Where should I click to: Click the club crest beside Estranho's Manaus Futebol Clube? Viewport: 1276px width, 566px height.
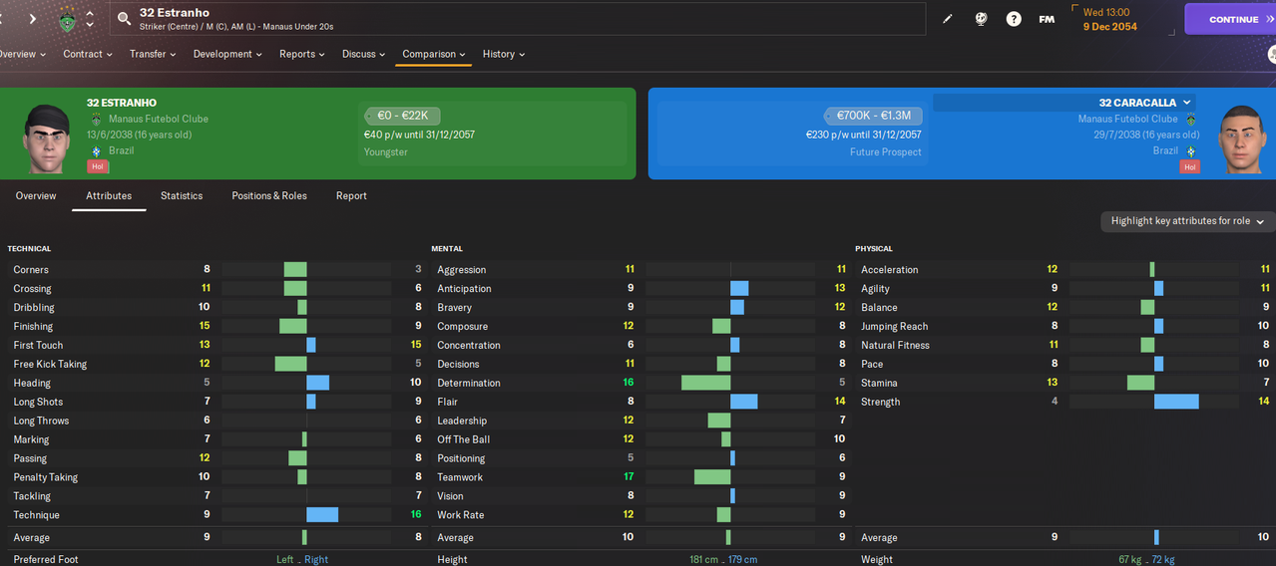(x=96, y=120)
